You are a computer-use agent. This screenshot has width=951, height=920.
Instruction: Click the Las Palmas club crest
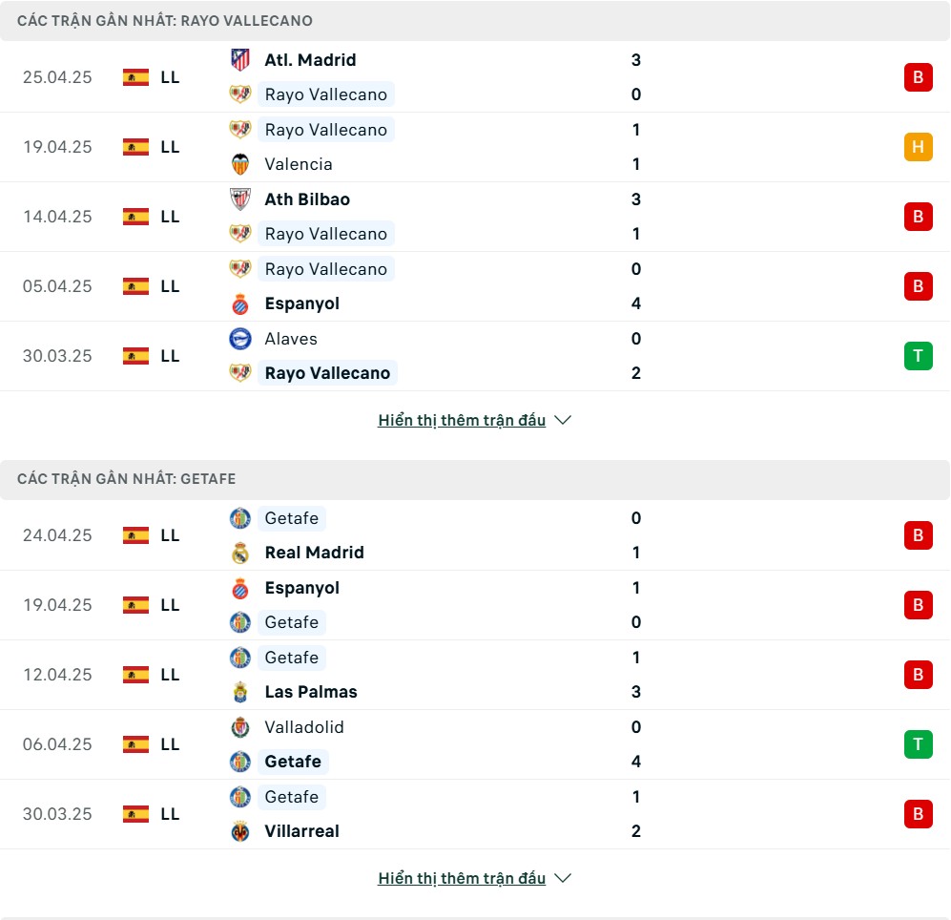pos(240,692)
